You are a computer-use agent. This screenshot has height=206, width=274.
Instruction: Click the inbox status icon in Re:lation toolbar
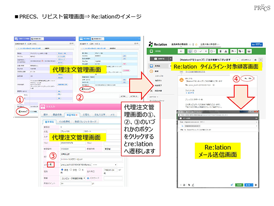190,51
